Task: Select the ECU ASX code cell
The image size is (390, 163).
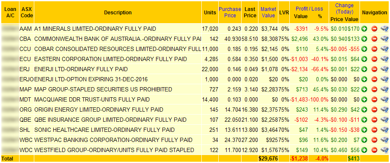Action: [x=26, y=59]
